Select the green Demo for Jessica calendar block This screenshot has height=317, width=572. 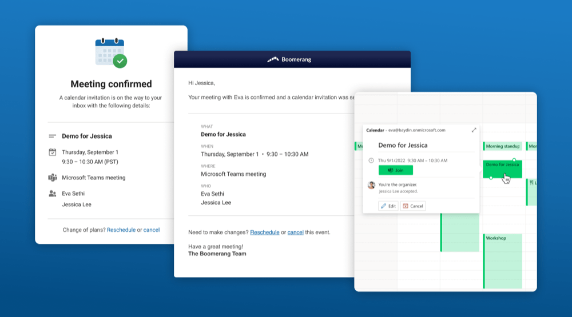click(x=502, y=169)
